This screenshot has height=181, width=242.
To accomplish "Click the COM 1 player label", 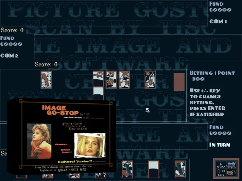I will [218, 21].
